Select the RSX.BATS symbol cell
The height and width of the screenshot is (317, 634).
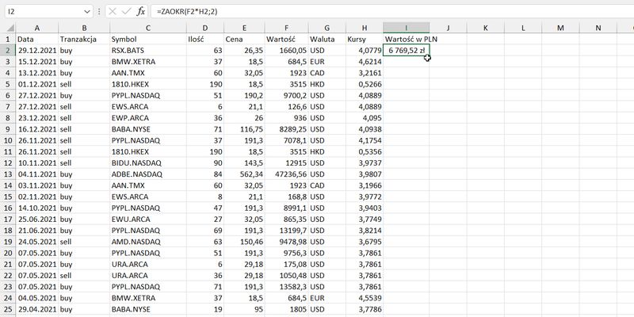(x=147, y=50)
